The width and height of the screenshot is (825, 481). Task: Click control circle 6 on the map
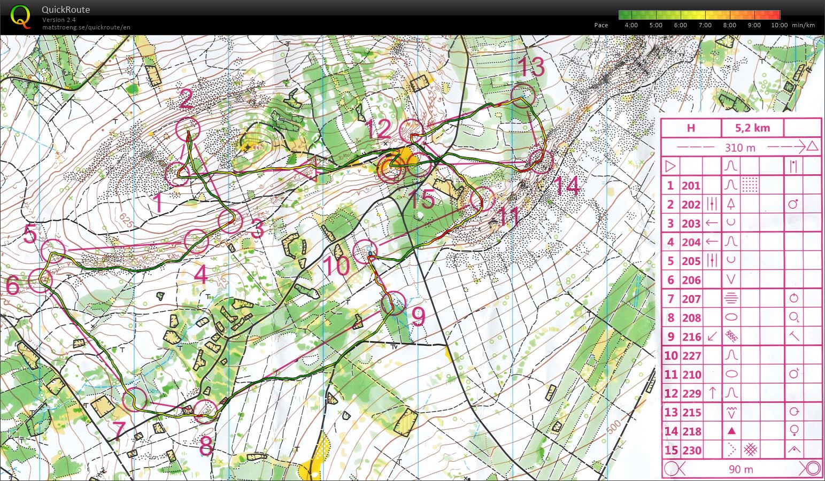tap(40, 280)
